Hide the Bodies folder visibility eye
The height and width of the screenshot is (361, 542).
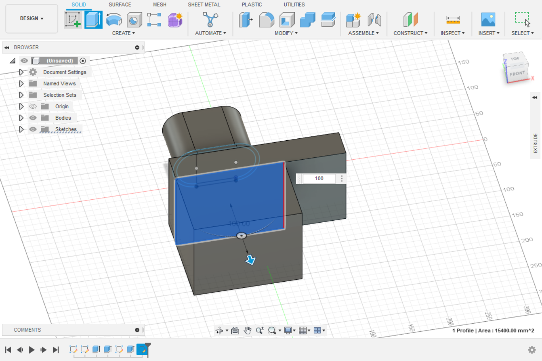pyautogui.click(x=33, y=118)
